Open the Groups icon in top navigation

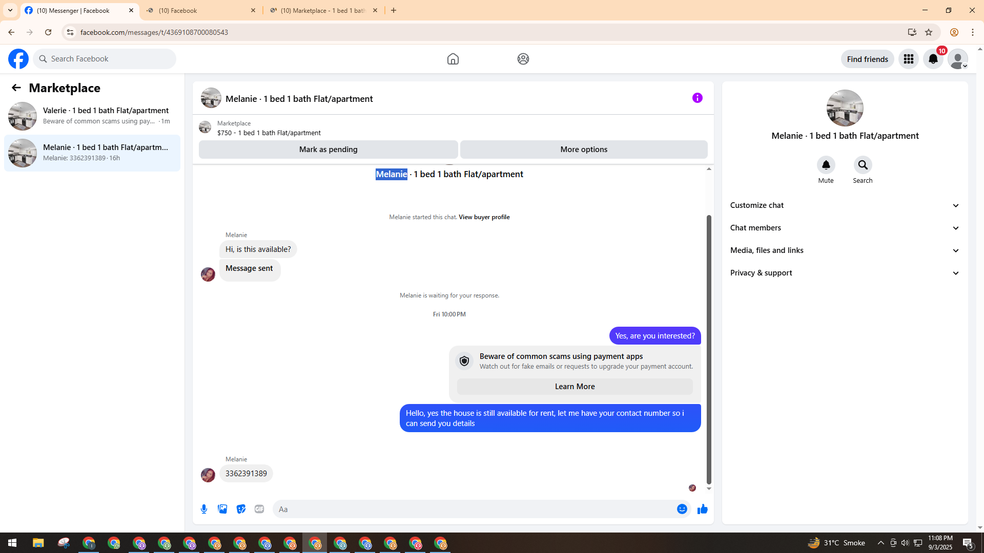point(523,59)
